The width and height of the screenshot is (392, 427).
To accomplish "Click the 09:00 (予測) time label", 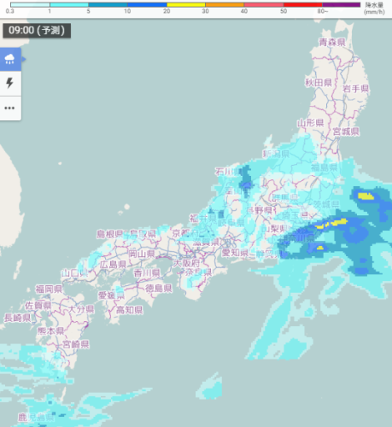I will (37, 31).
